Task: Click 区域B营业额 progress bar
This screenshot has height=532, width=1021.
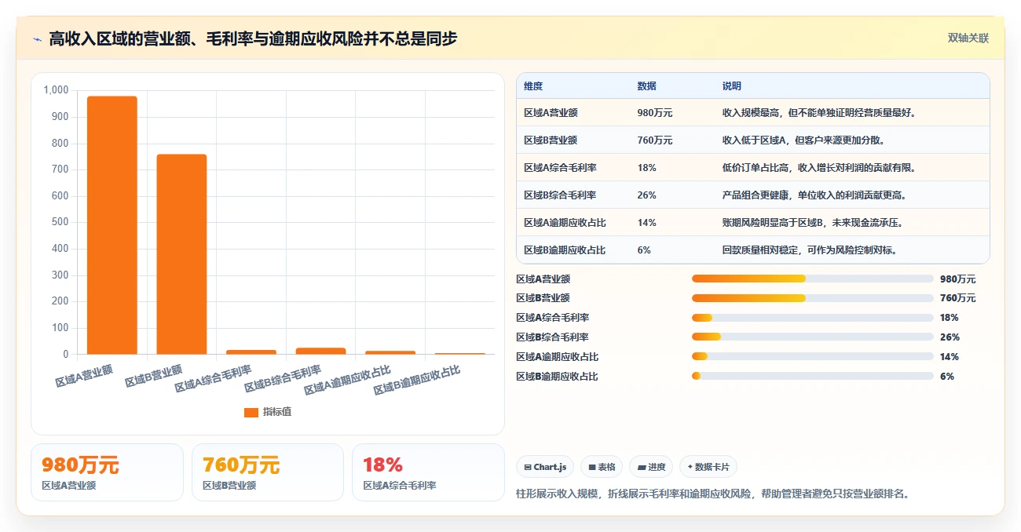Action: click(x=812, y=298)
